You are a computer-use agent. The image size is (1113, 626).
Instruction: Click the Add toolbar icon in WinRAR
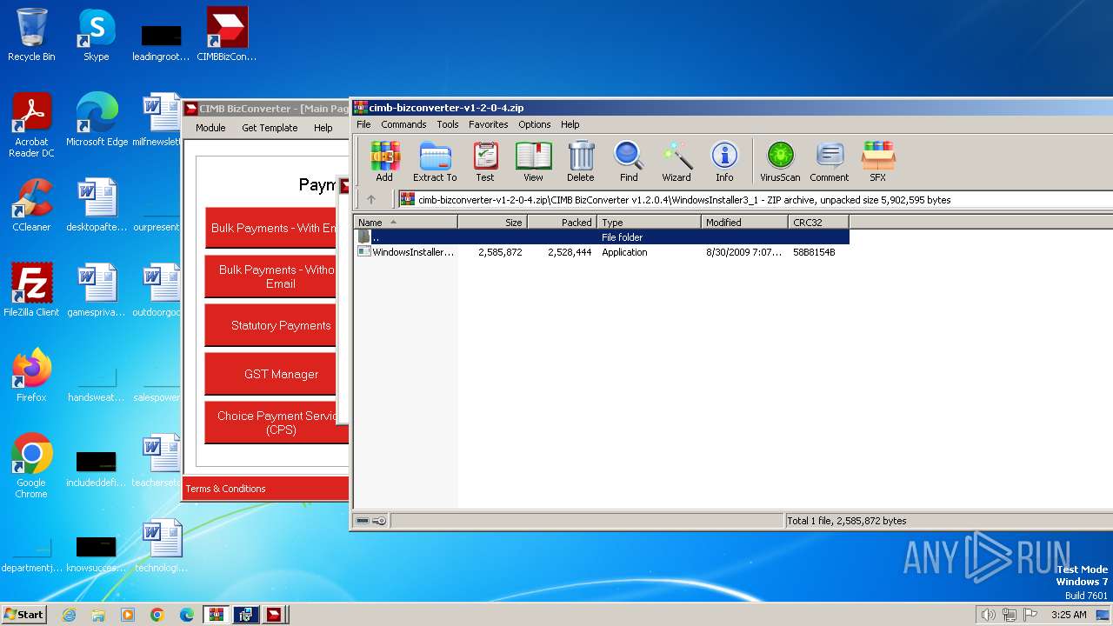pos(384,163)
